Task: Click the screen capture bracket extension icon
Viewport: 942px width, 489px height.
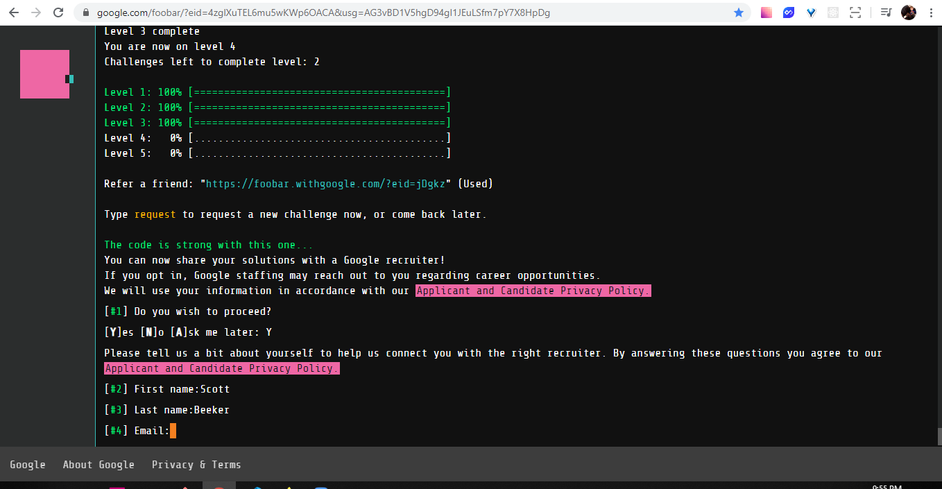Action: [855, 12]
